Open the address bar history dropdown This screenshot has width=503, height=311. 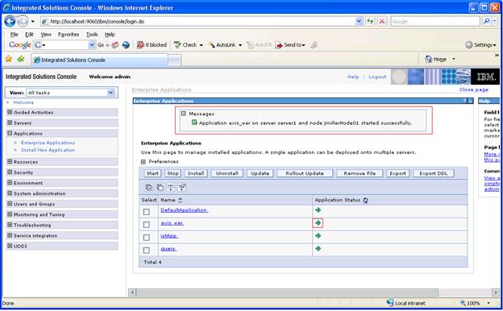click(x=359, y=22)
